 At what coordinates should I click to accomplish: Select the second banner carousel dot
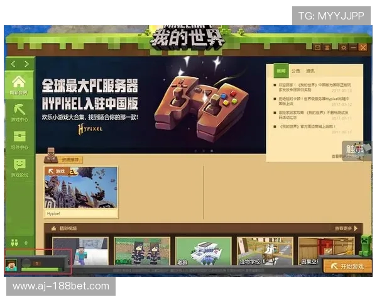pyautogui.click(x=204, y=151)
